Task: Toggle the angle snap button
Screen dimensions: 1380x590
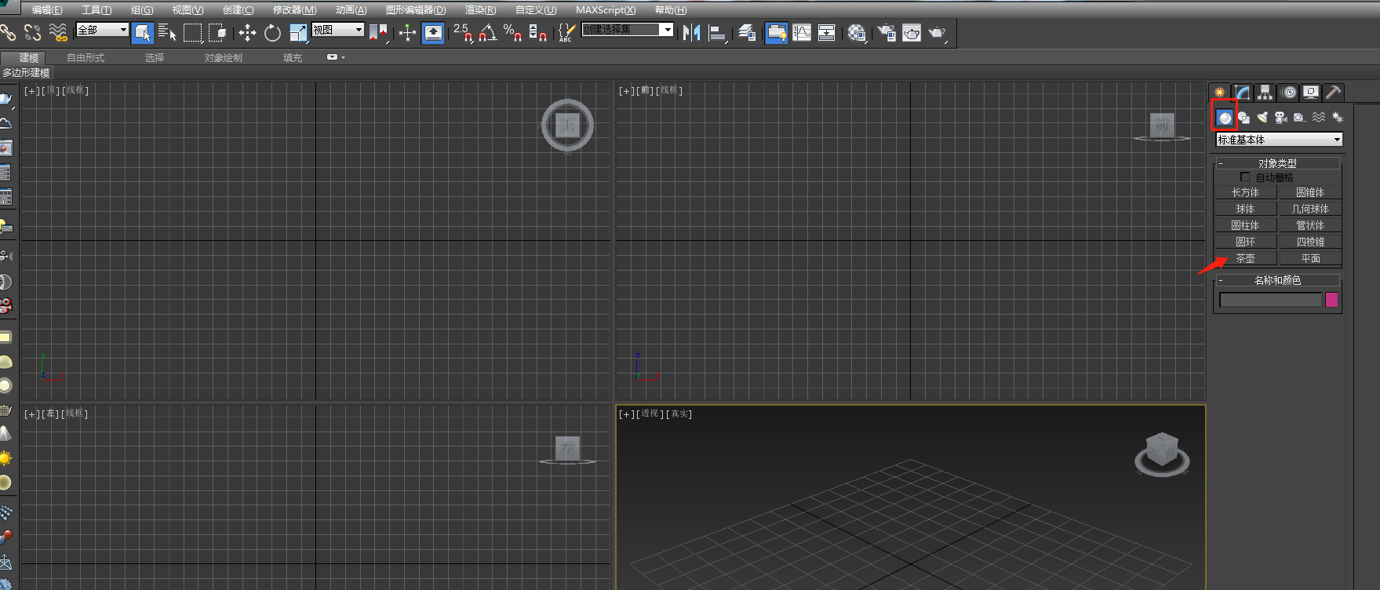Action: (x=487, y=32)
